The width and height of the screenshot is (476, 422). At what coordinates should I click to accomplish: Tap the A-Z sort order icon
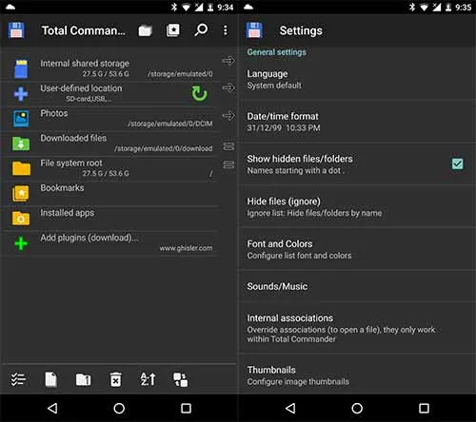pos(148,379)
